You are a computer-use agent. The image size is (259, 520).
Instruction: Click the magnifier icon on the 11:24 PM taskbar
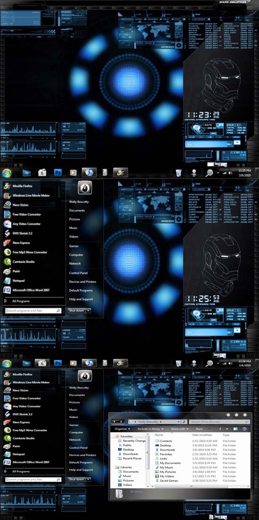pyautogui.click(x=209, y=363)
